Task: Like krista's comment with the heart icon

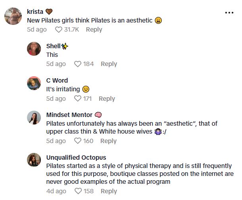Action: 58,30
